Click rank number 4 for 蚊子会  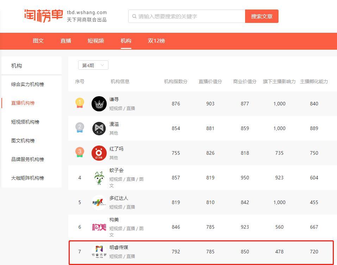point(80,178)
